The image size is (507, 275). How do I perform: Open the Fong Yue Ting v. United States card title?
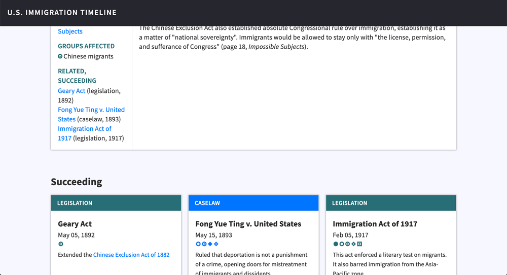pos(248,224)
